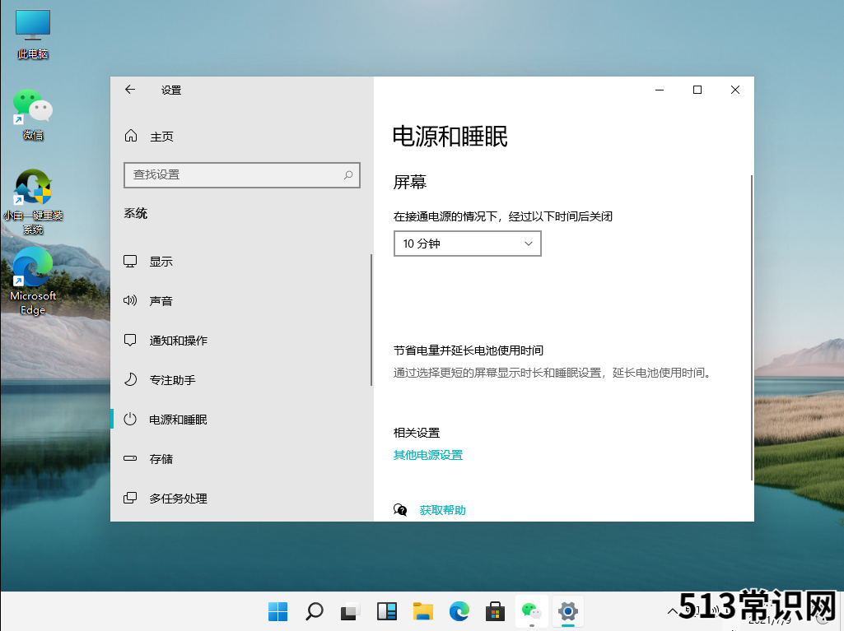Open the 其他电源设置 link

pos(428,455)
